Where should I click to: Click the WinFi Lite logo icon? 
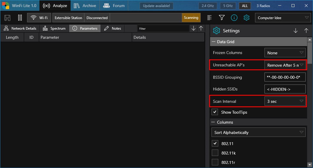point(5,6)
